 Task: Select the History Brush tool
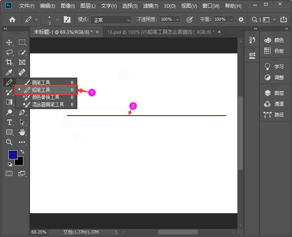point(9,92)
